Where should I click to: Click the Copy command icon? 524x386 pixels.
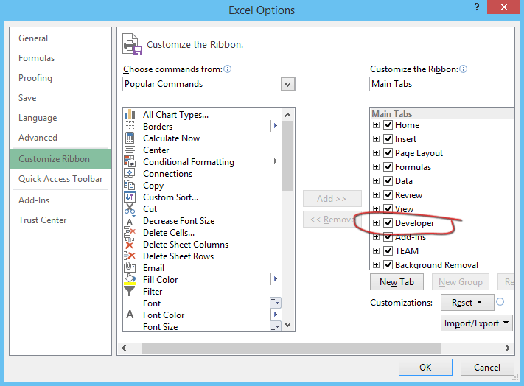[x=129, y=185]
